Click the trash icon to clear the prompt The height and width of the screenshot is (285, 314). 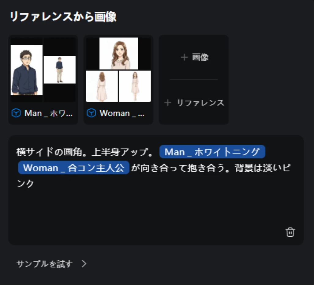click(290, 232)
